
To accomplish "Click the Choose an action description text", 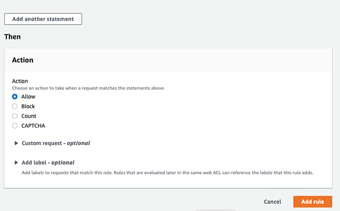I will point(88,88).
